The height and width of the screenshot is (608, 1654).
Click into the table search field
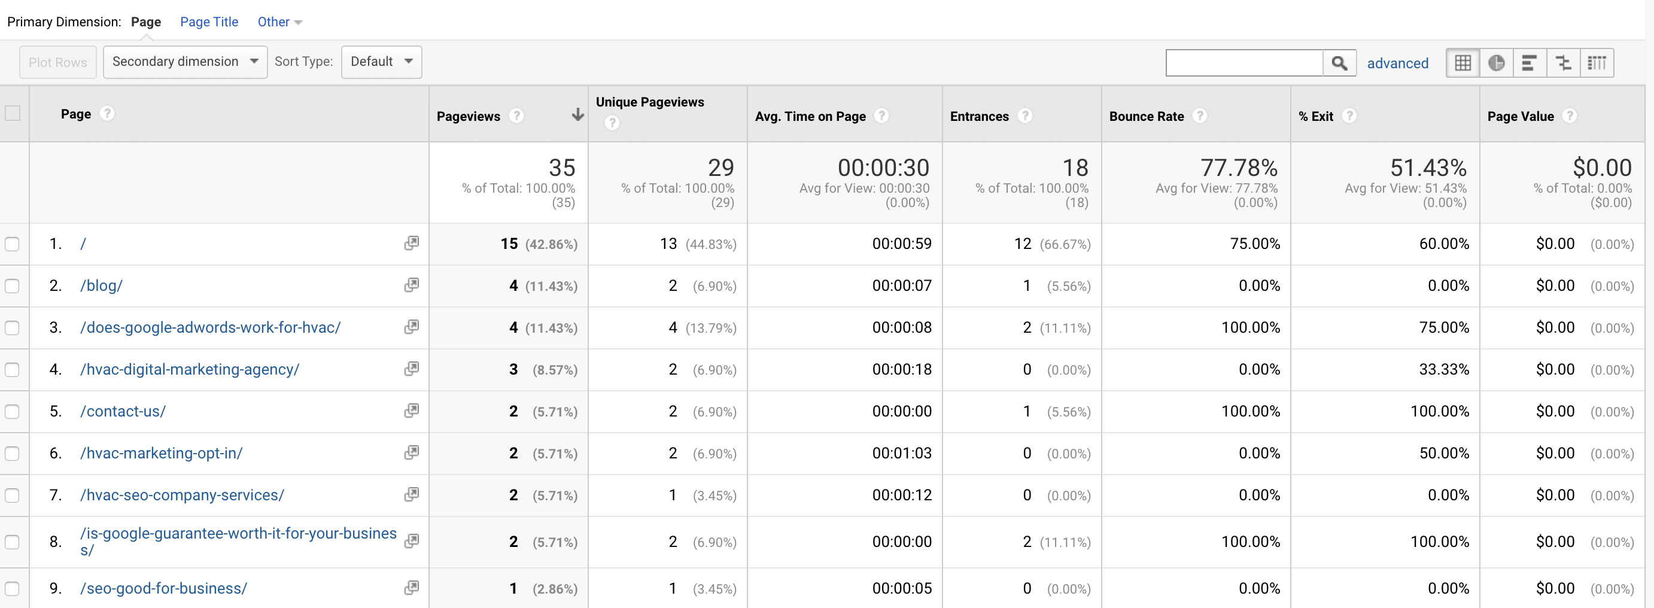coord(1244,63)
